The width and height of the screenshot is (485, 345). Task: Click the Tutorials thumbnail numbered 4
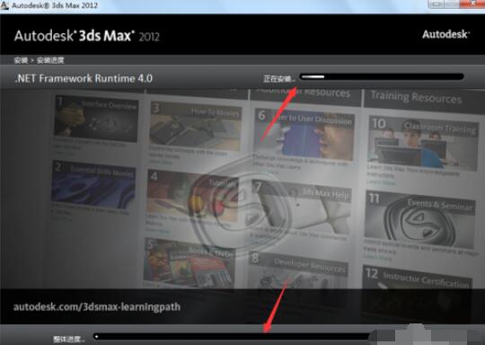pos(192,195)
